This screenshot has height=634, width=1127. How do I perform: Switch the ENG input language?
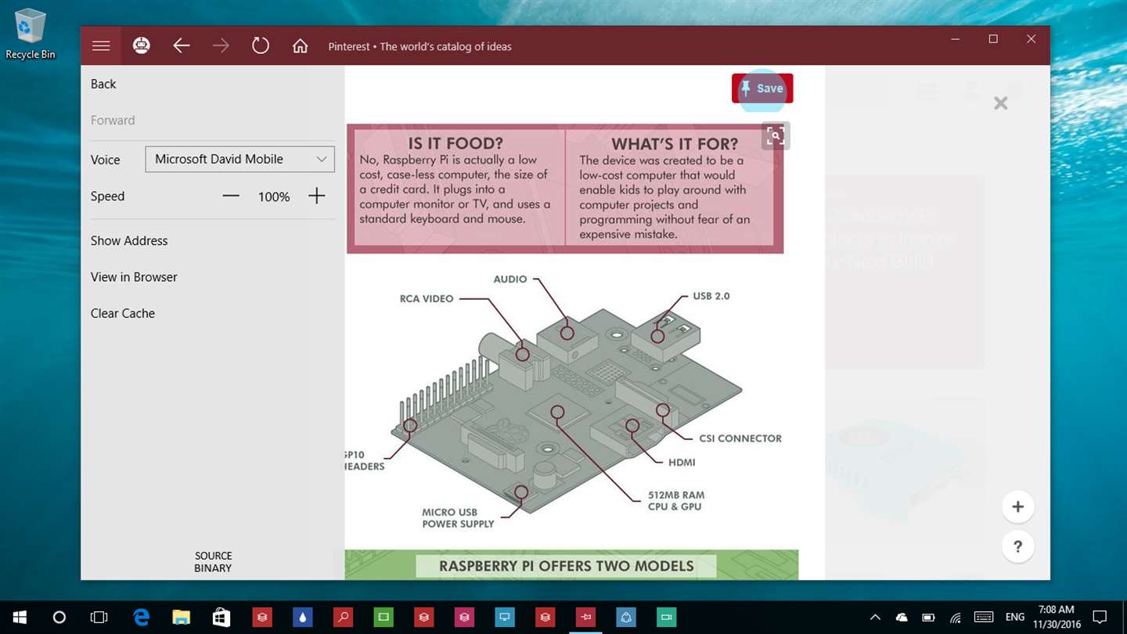[1014, 618]
